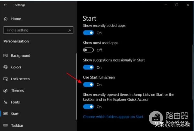Click the search magnifier icon
194x131 pixels.
(x=70, y=30)
